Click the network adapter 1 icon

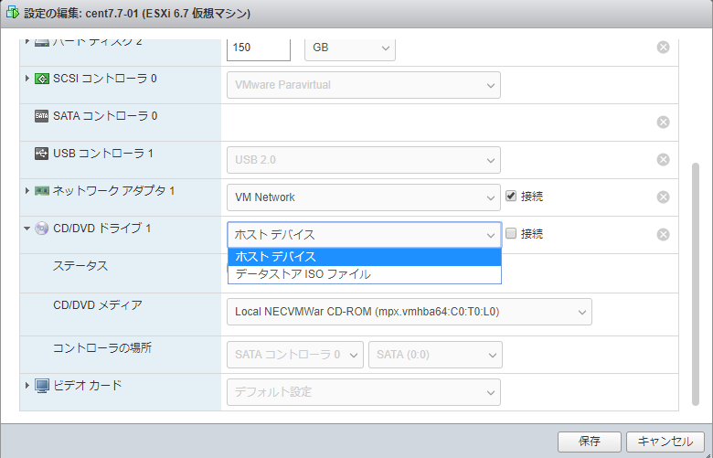[41, 191]
